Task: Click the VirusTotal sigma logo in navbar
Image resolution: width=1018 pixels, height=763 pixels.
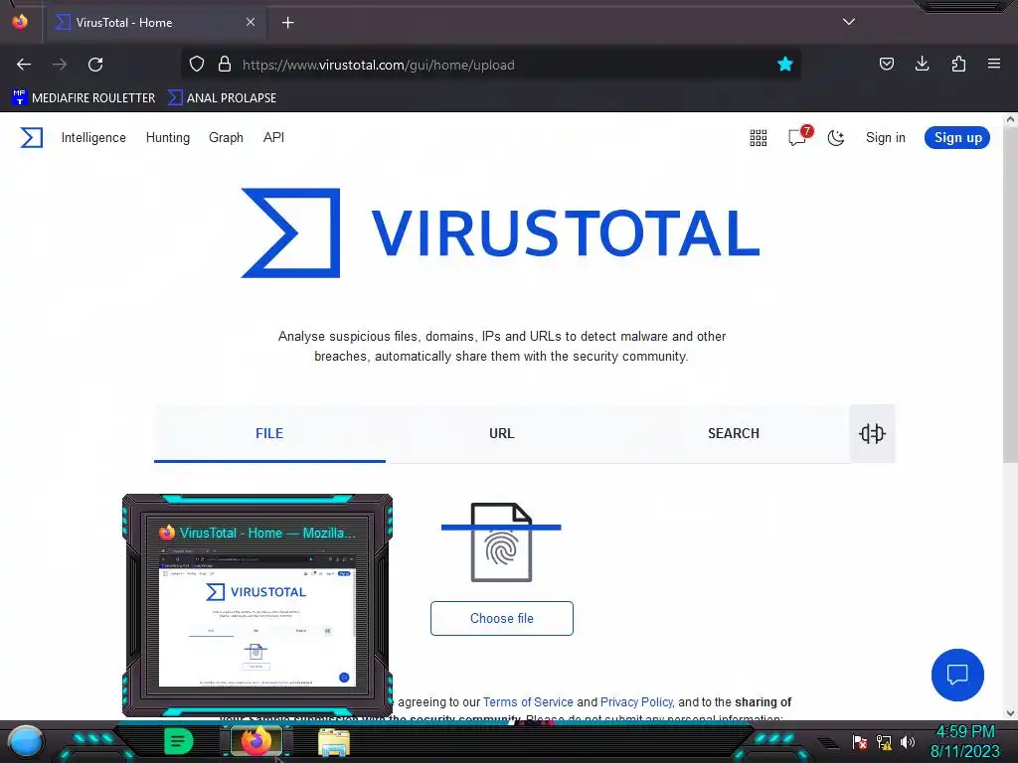Action: tap(31, 137)
